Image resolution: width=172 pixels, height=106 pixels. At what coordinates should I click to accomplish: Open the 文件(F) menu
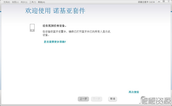pos(7,2)
